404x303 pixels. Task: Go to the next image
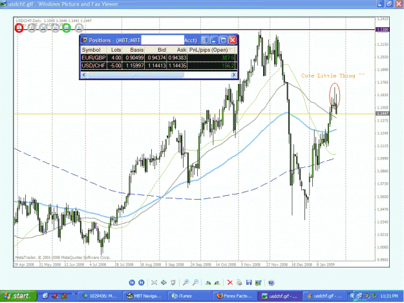(x=141, y=282)
